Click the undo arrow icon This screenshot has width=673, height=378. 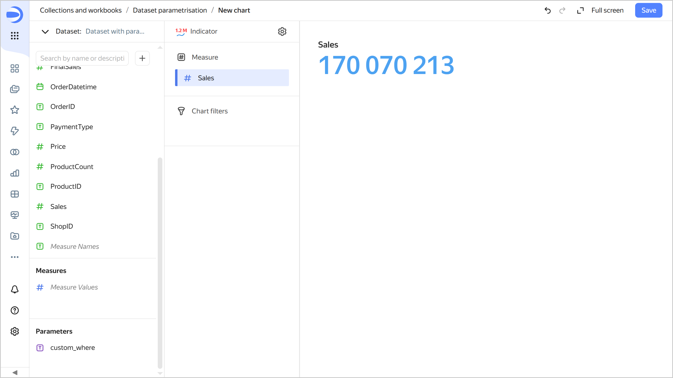pyautogui.click(x=548, y=10)
